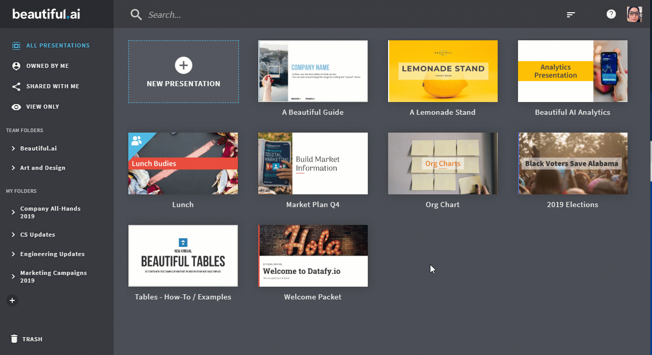Expand the Company All-Hands 2019 folder

13,212
